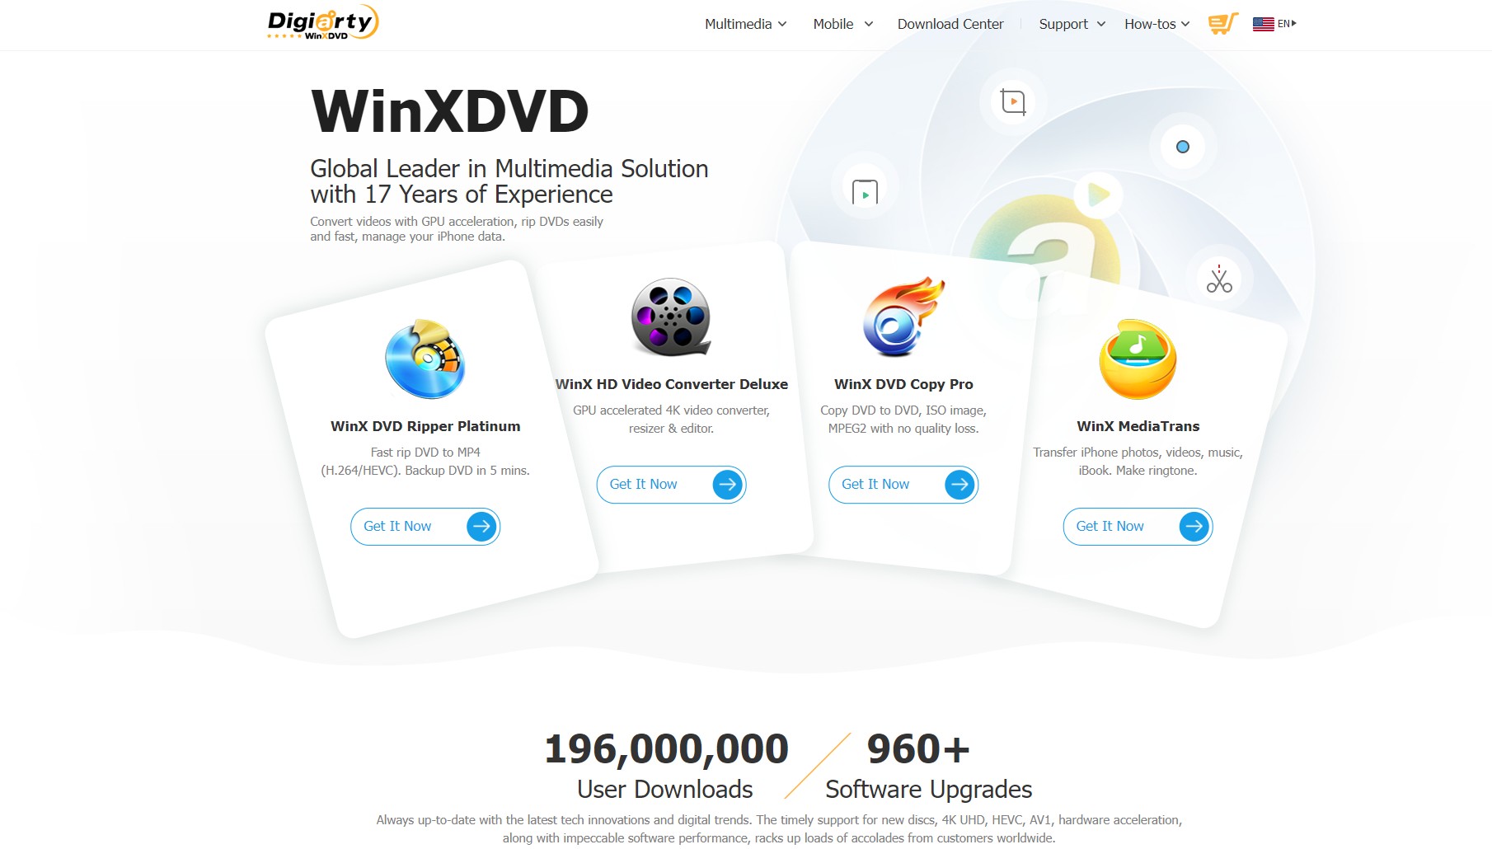The image size is (1492, 849).
Task: Click the green play triangle bubble
Action: point(1099,195)
